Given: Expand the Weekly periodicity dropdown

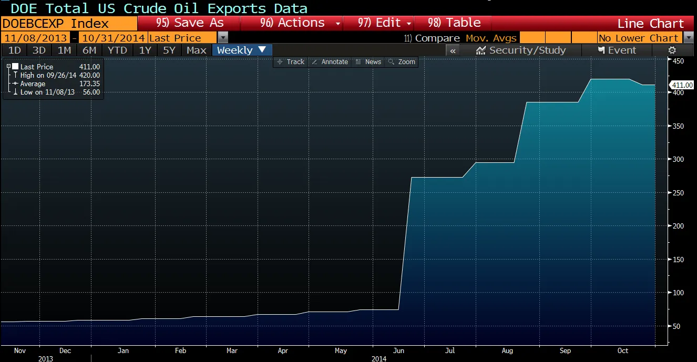Looking at the screenshot, I should coord(242,50).
